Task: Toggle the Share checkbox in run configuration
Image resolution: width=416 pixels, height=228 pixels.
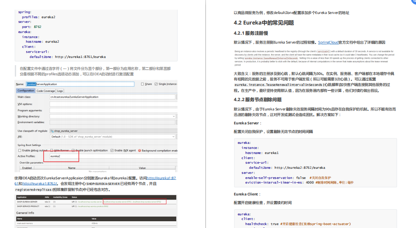Action: pyautogui.click(x=142, y=84)
